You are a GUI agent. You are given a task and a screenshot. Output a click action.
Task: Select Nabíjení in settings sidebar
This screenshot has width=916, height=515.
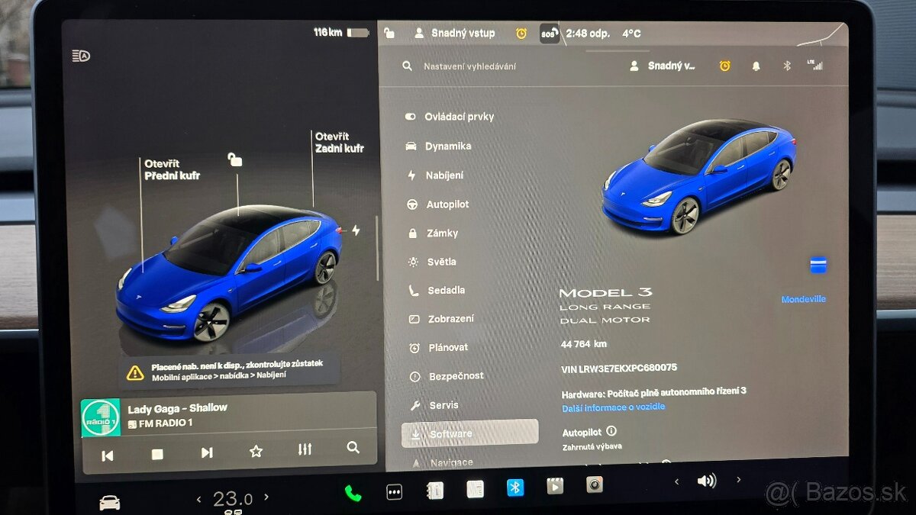[x=445, y=175]
